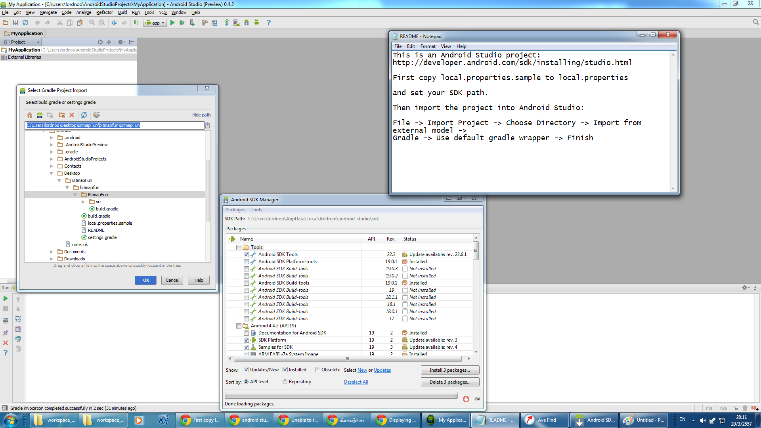Click the Synchronize icon in main toolbar
Image resolution: width=761 pixels, height=428 pixels.
pyautogui.click(x=25, y=23)
